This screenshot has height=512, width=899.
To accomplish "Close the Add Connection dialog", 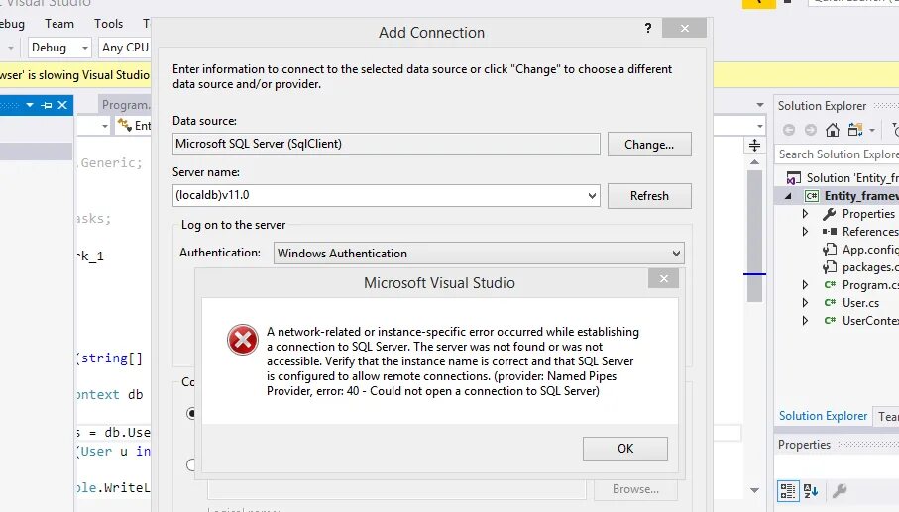I will click(x=684, y=28).
